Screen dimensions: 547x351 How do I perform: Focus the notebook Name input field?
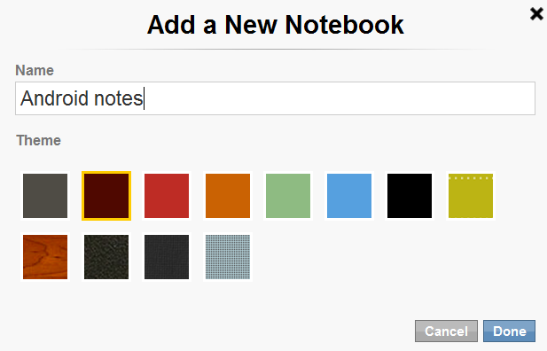point(275,98)
